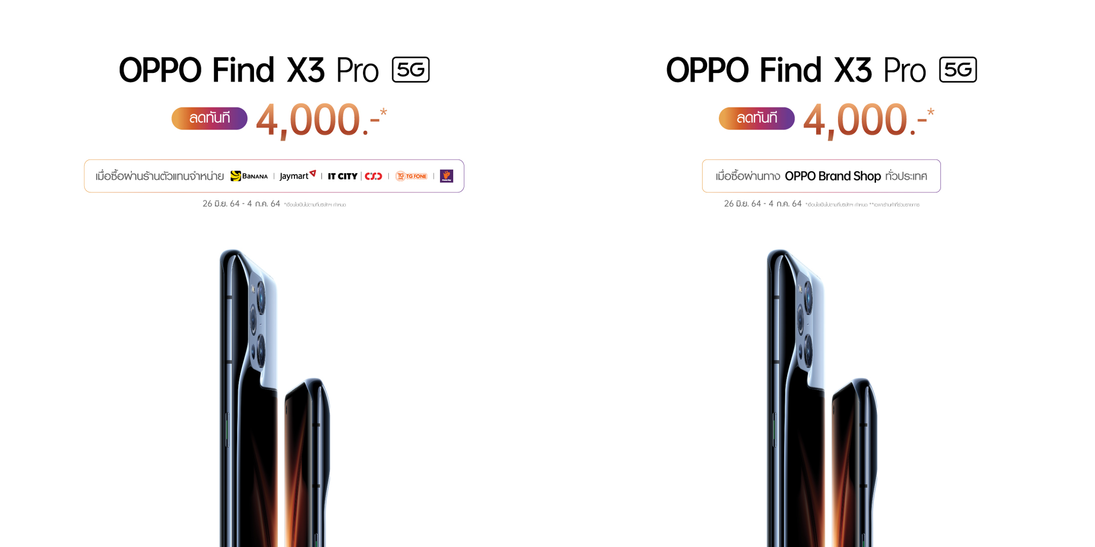Click the right banner promotion date text
Screen dimensions: 1095x547
[x=763, y=204]
